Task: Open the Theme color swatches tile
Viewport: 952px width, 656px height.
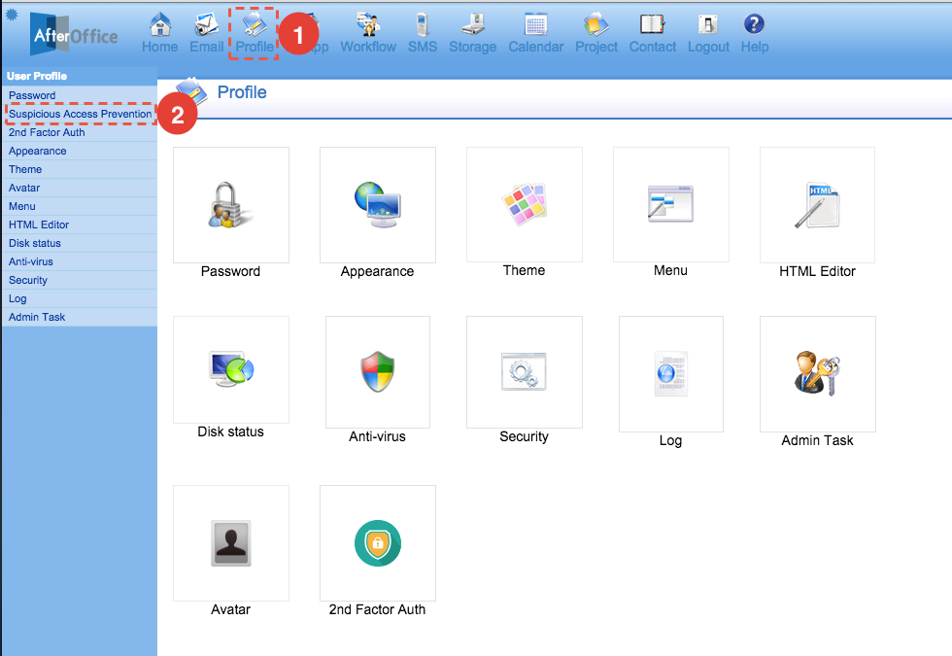Action: pyautogui.click(x=525, y=205)
